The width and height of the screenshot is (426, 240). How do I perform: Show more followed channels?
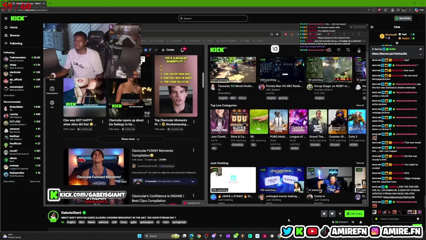[x=9, y=96]
